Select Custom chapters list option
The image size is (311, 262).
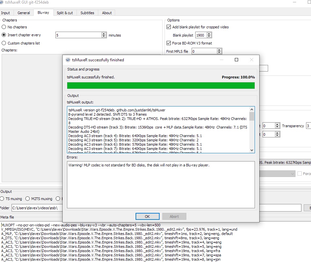(4, 43)
